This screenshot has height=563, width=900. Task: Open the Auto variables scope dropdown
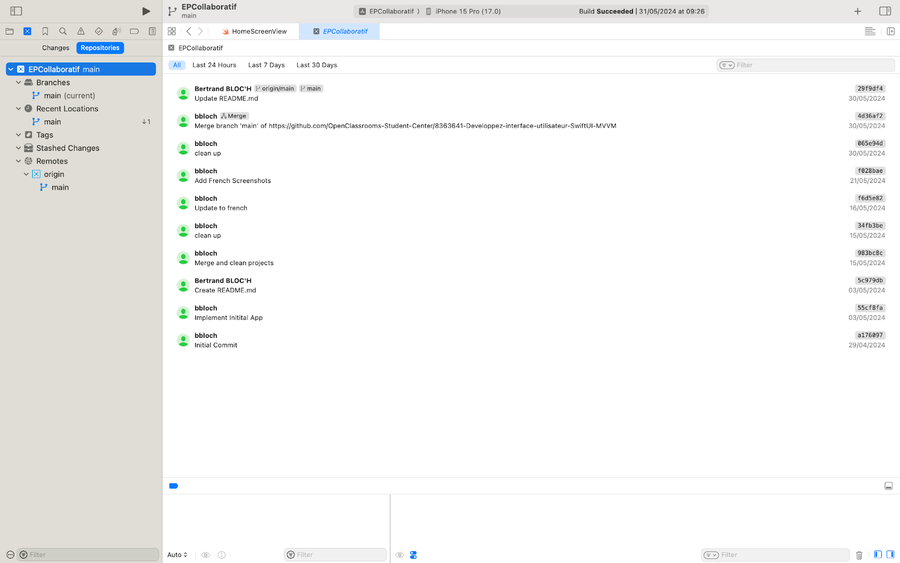pos(177,555)
